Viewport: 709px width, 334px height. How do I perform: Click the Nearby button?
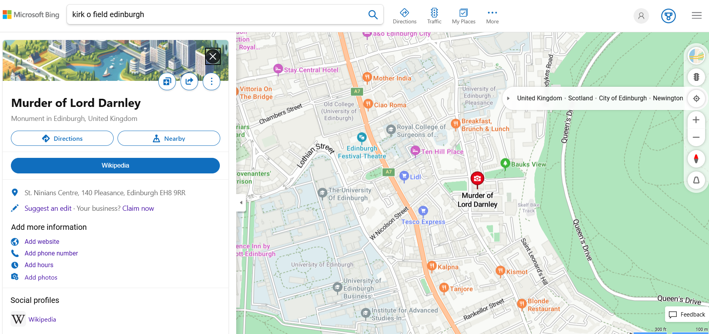tap(169, 138)
